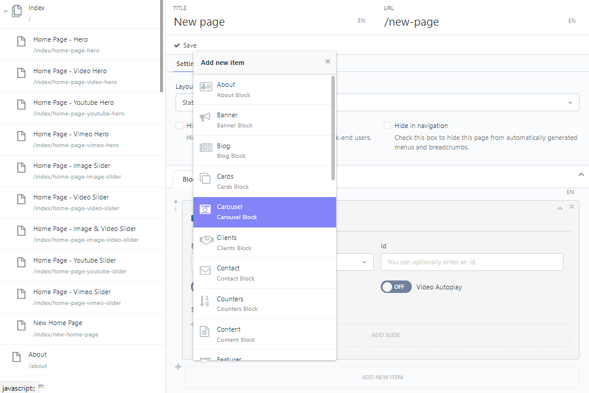Click the Content document icon
Viewport: 589px width, 393px height.
pyautogui.click(x=204, y=331)
